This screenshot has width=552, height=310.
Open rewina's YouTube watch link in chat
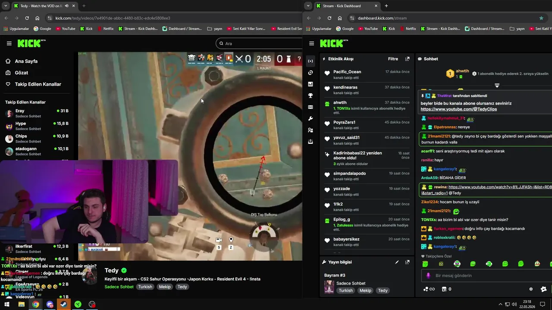click(x=500, y=187)
